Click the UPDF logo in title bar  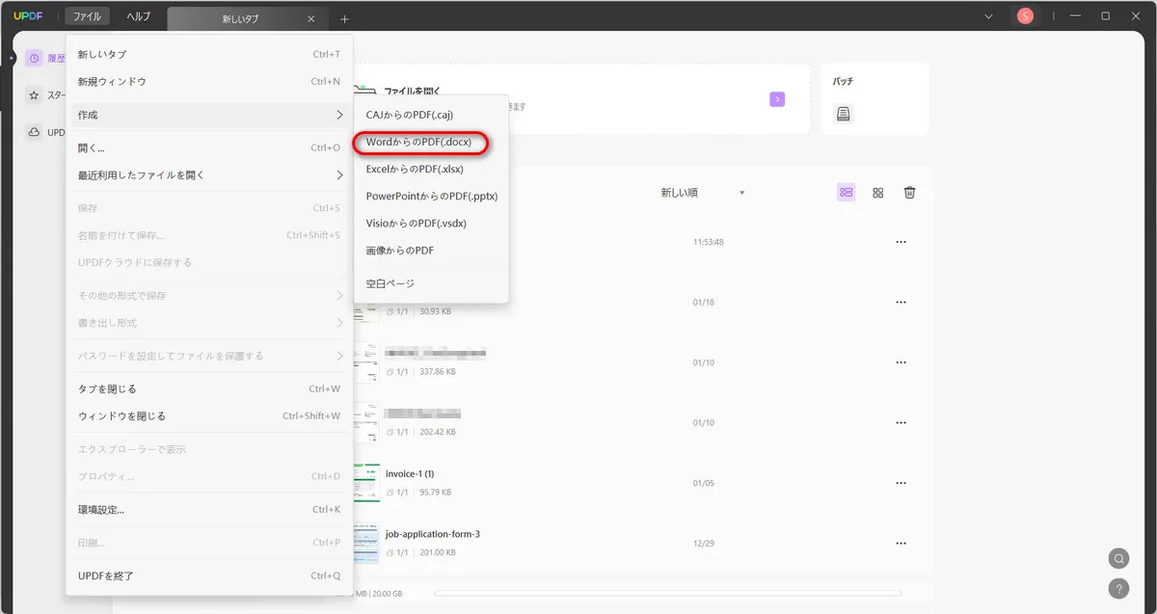pyautogui.click(x=28, y=16)
